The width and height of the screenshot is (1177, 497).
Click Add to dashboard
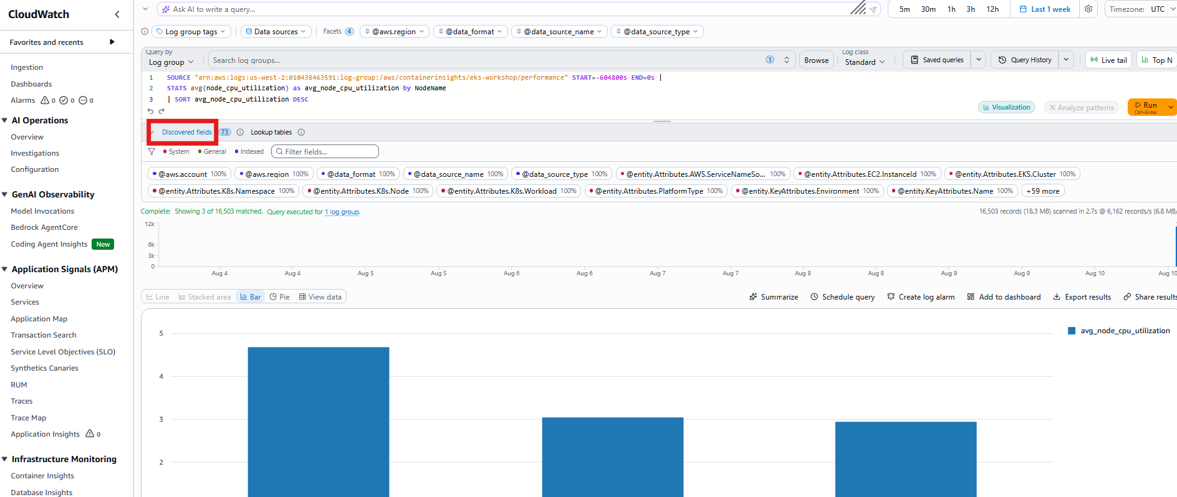point(1004,297)
